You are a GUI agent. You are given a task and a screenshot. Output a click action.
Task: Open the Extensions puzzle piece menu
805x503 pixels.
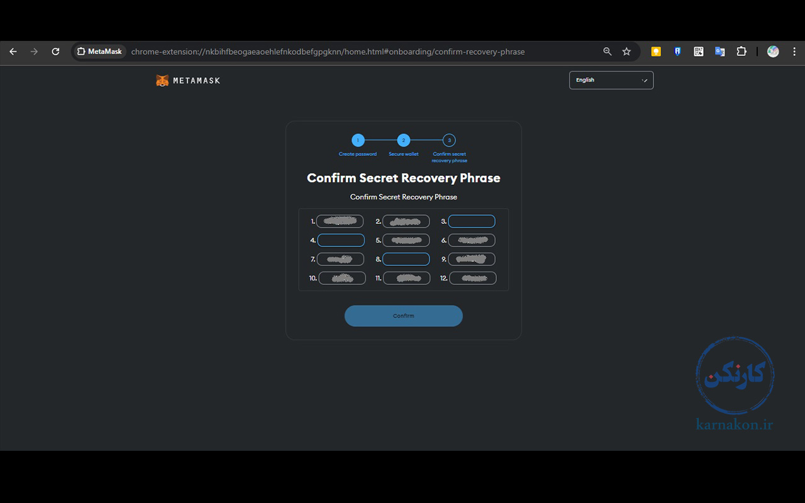pos(741,52)
